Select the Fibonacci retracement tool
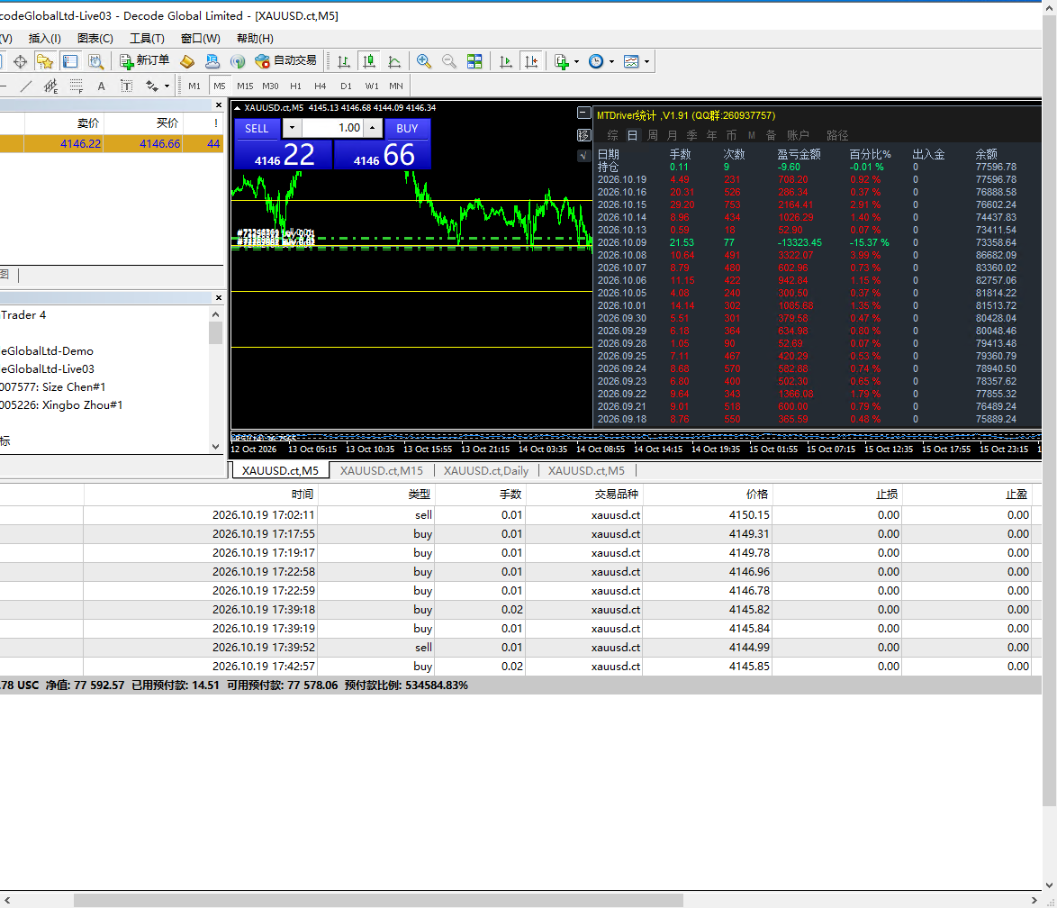 [77, 86]
